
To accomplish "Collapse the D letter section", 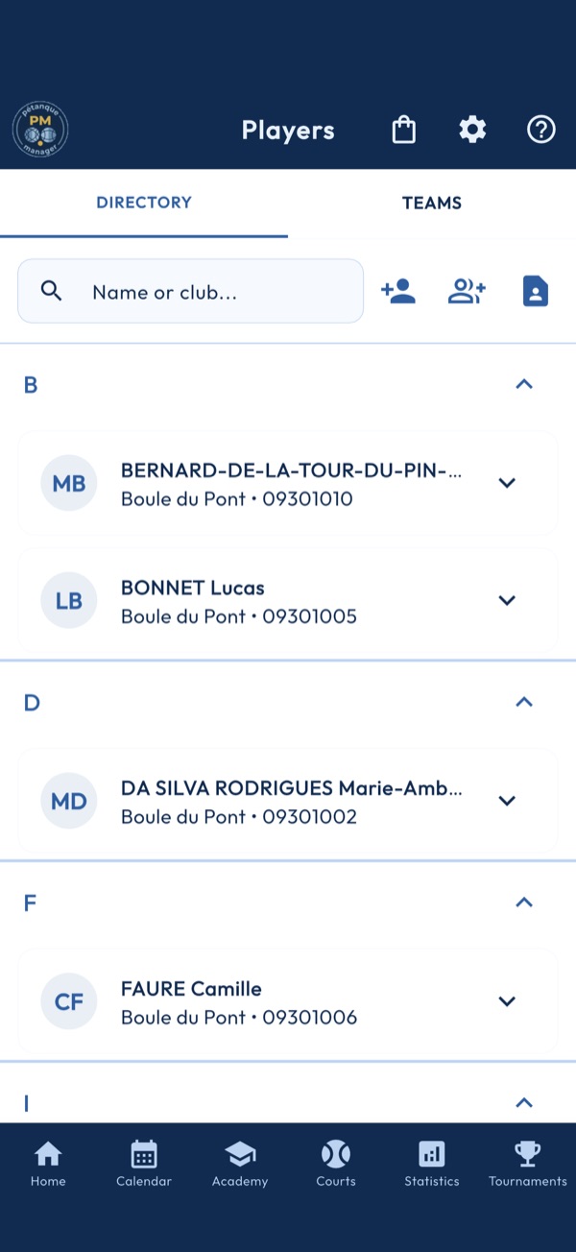I will (524, 702).
